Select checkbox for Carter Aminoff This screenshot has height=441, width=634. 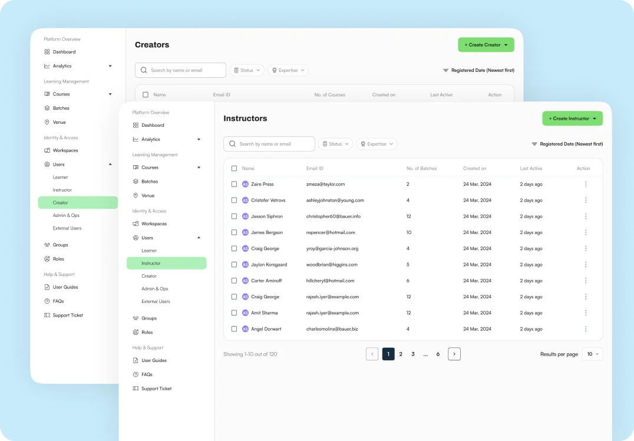(x=234, y=281)
